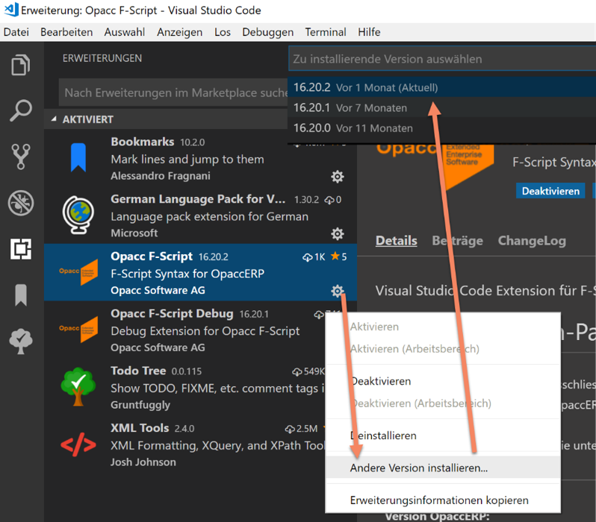
Task: Click the ERWEITERUNGEN panel title
Action: point(102,58)
